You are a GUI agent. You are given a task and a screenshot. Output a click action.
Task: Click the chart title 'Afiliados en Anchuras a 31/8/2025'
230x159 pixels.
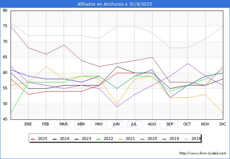click(x=115, y=4)
